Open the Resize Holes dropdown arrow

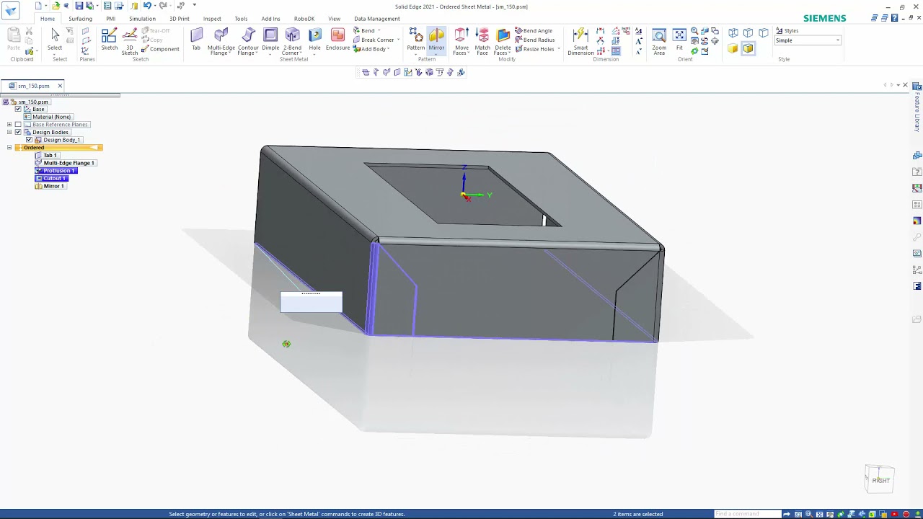tap(558, 49)
